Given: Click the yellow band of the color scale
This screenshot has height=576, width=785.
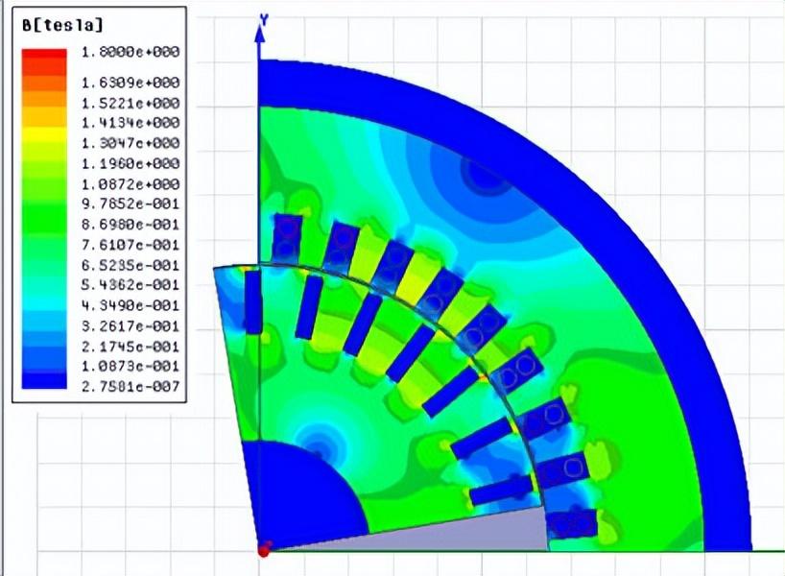Looking at the screenshot, I should point(44,133).
